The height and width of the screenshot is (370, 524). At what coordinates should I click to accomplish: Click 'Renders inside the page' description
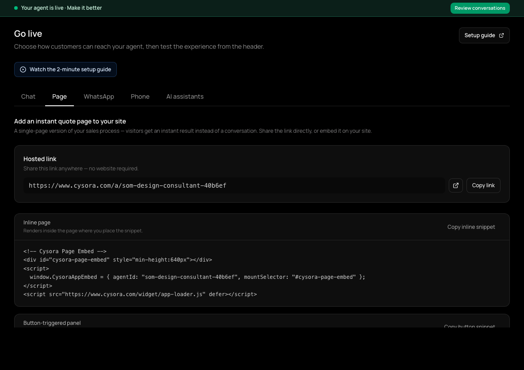click(x=83, y=231)
